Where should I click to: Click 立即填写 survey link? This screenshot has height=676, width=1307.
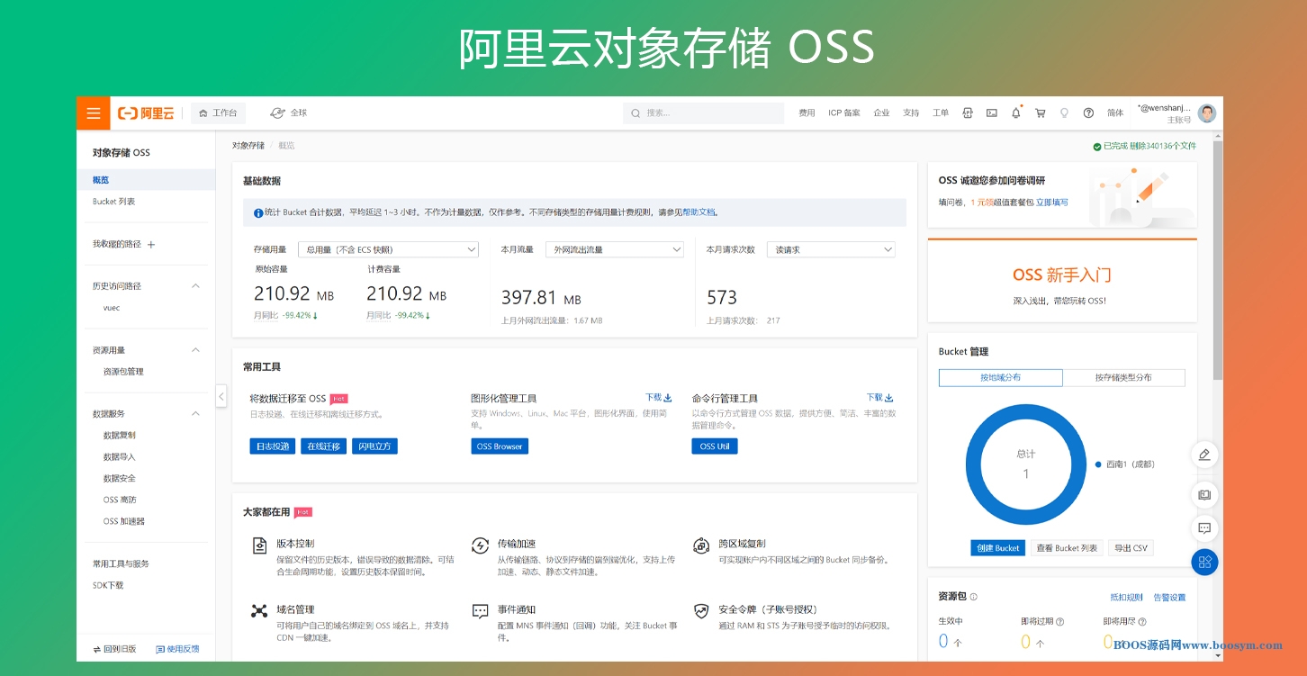pos(1052,203)
